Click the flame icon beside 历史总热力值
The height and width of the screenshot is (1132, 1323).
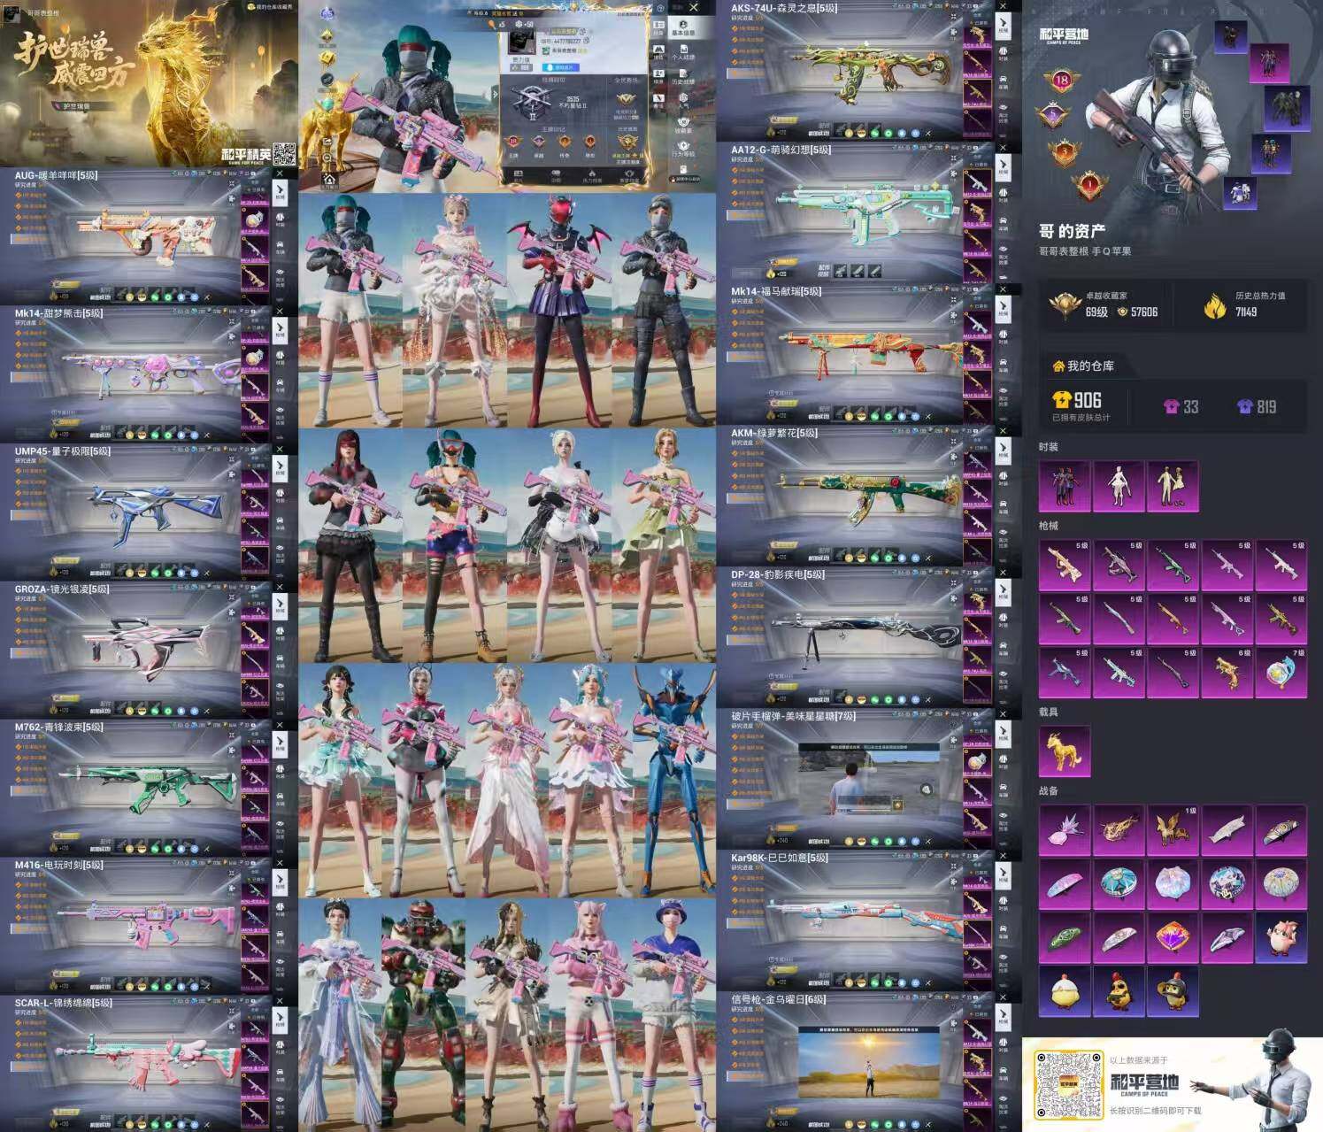click(1214, 306)
